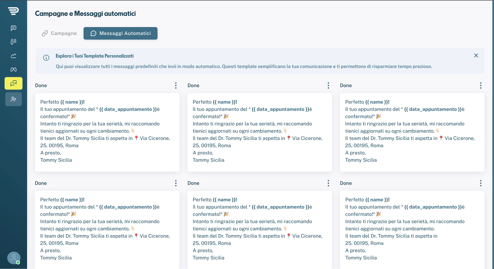This screenshot has height=269, width=494.
Task: Open the user avatar profile menu
Action: click(14, 258)
